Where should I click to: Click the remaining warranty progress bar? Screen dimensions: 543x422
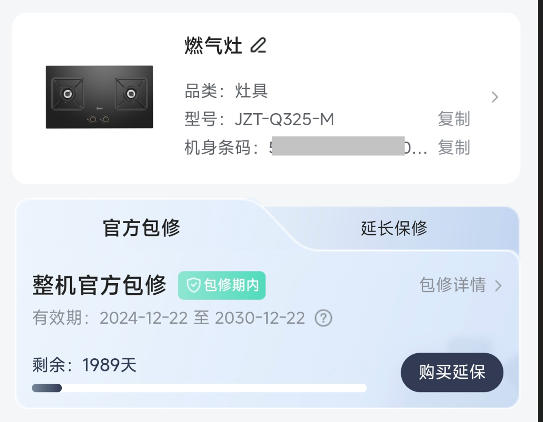coord(199,388)
